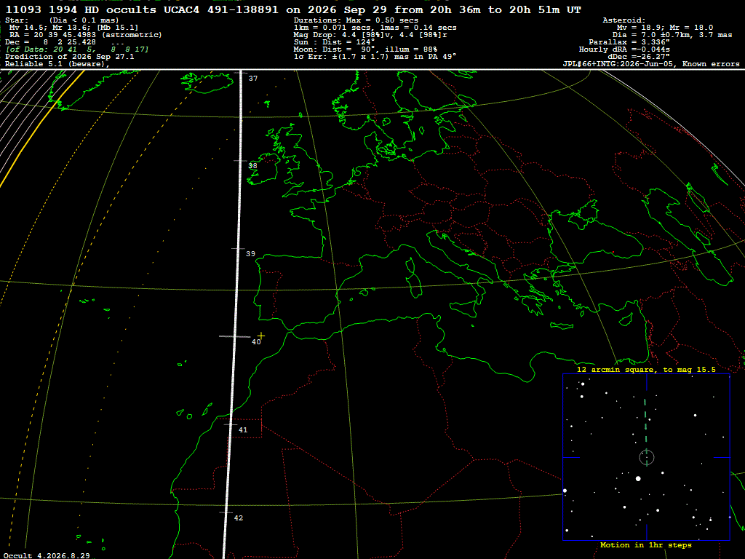Click the 'Reliable 5.1 (beware)' text

[57, 64]
